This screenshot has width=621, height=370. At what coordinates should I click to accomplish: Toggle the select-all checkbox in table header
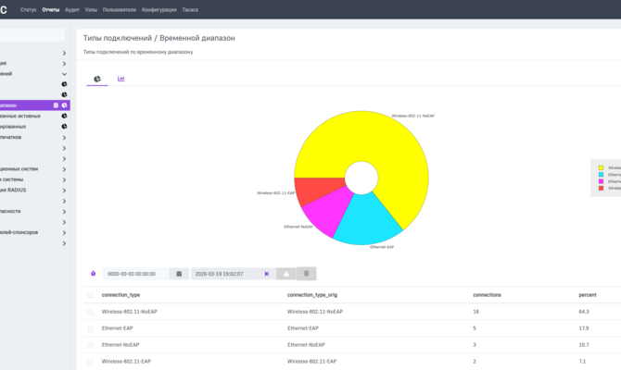pyautogui.click(x=90, y=295)
